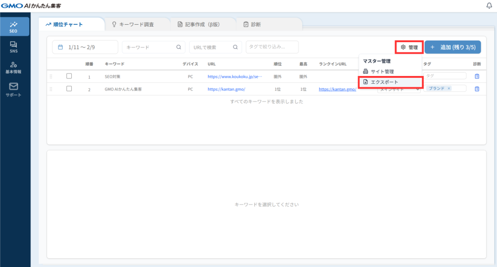Click the タグで絞り込み filter field
Image resolution: width=497 pixels, height=267 pixels.
[x=272, y=47]
